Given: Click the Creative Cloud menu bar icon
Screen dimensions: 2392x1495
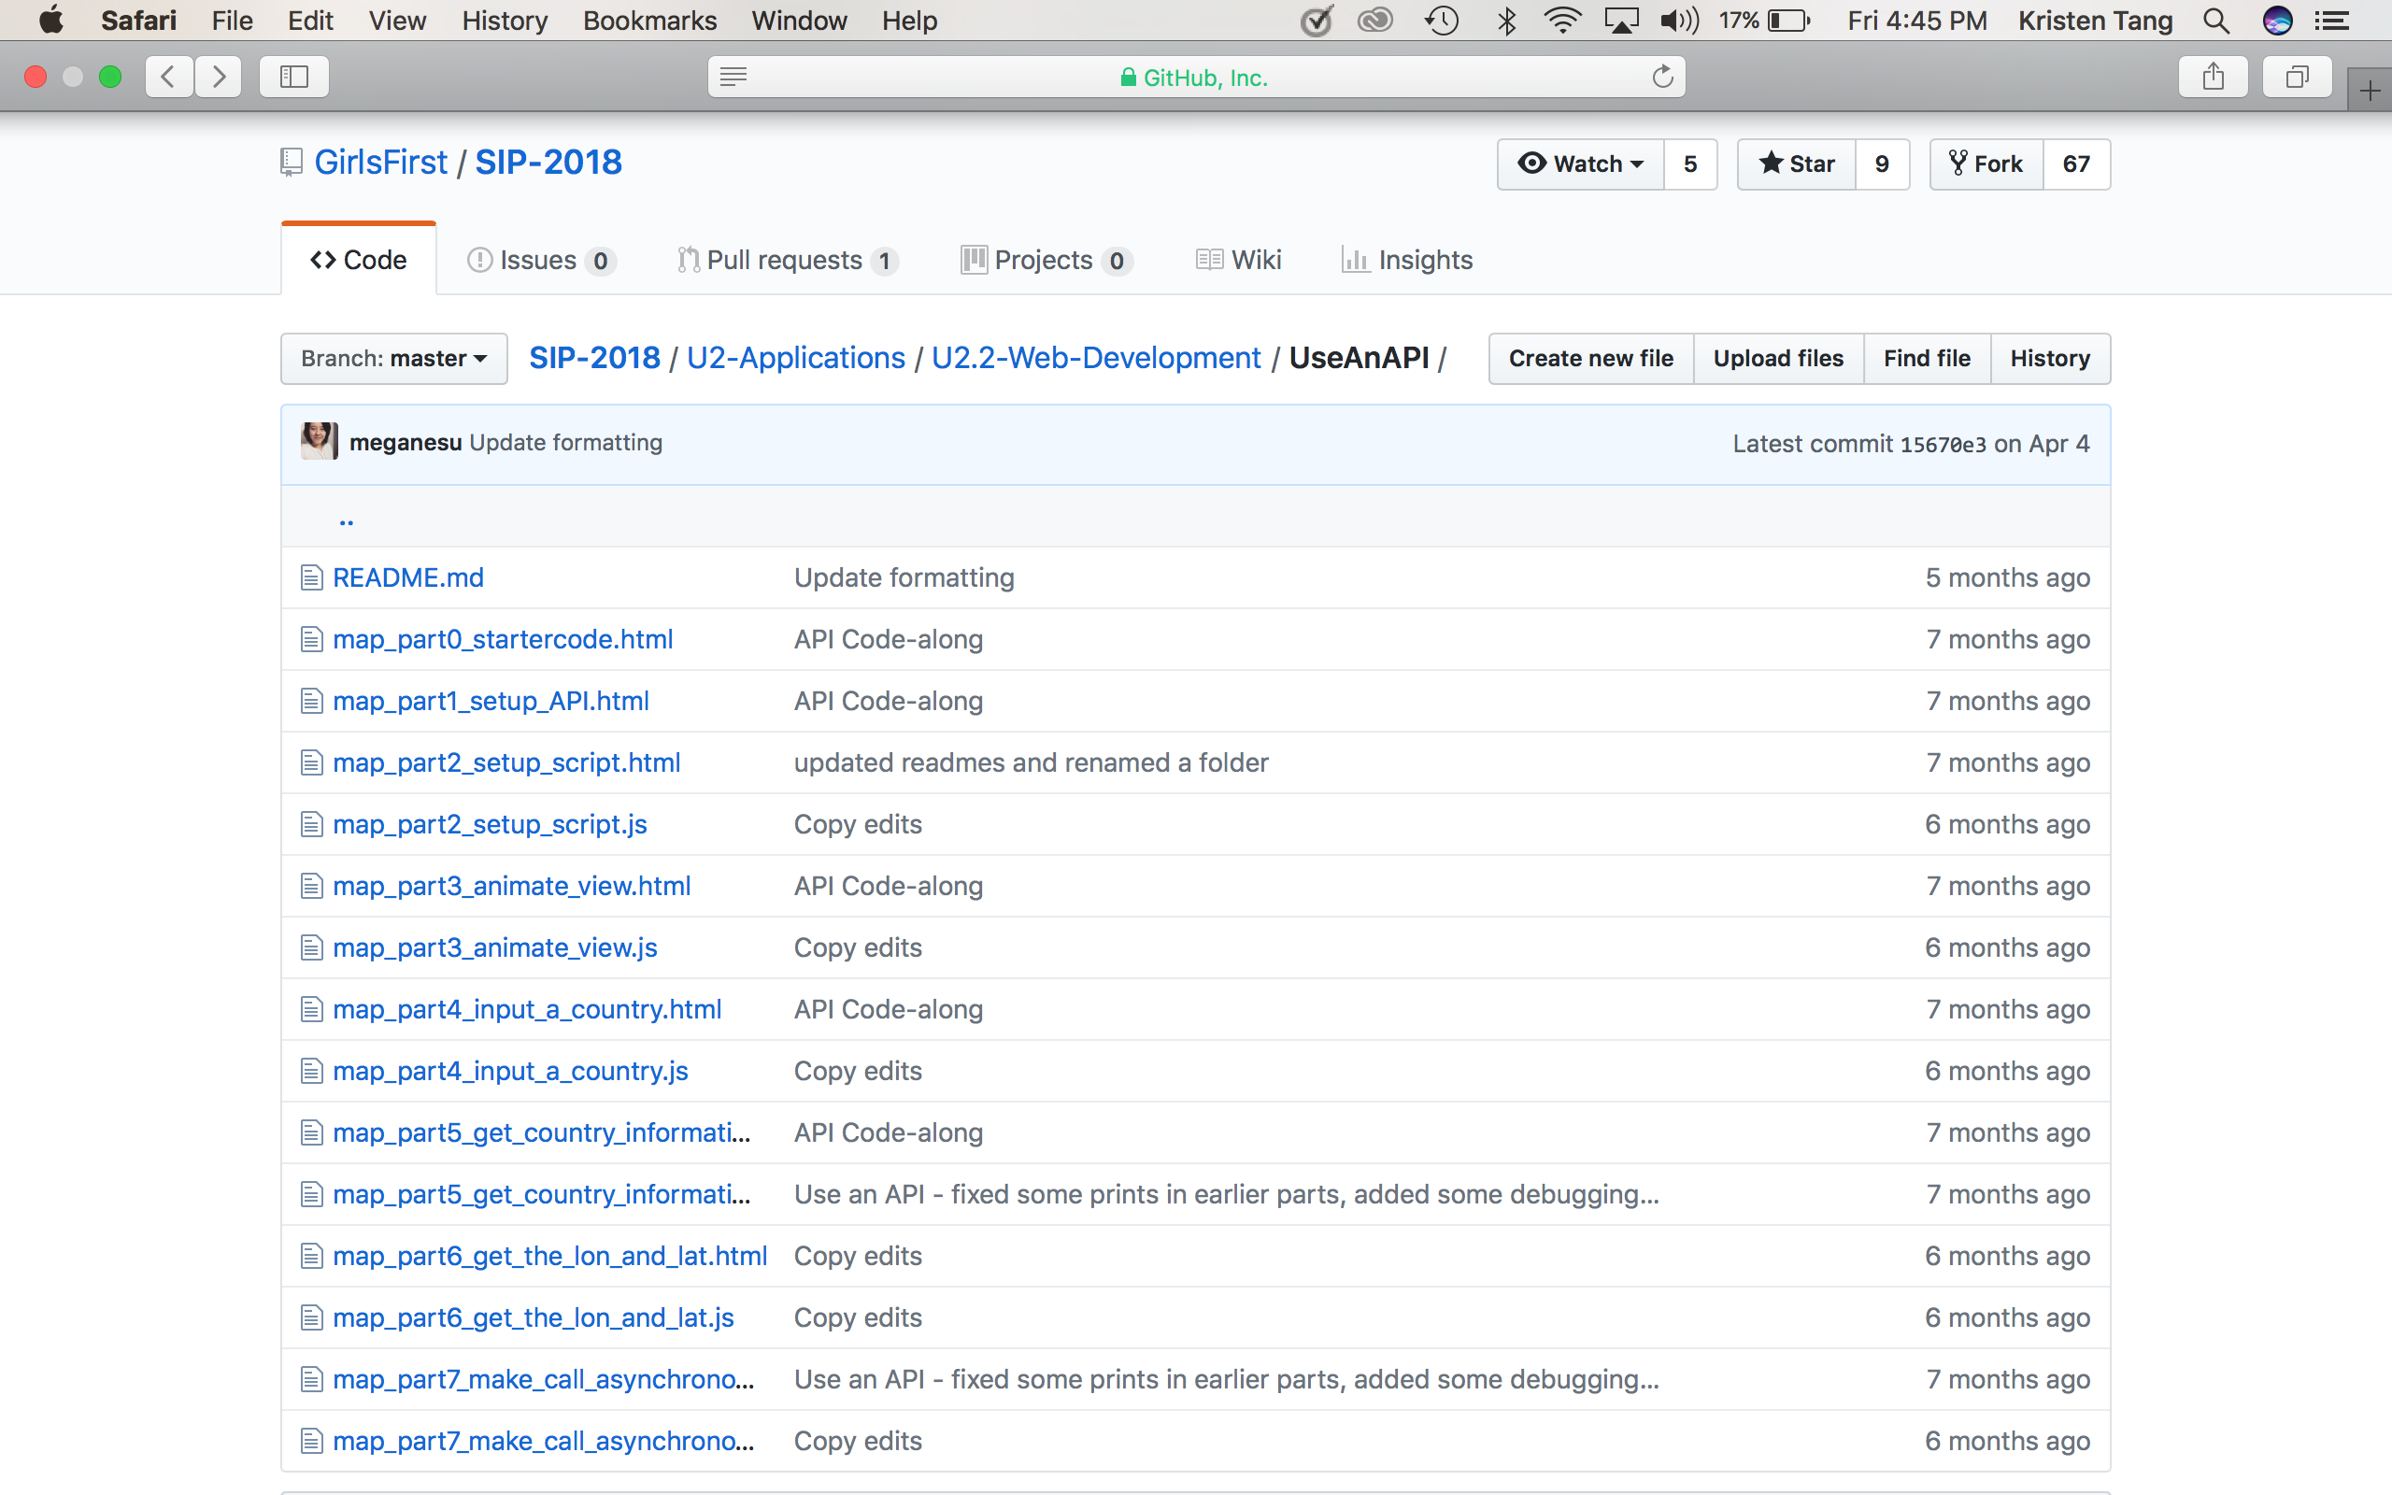Looking at the screenshot, I should [x=1374, y=21].
